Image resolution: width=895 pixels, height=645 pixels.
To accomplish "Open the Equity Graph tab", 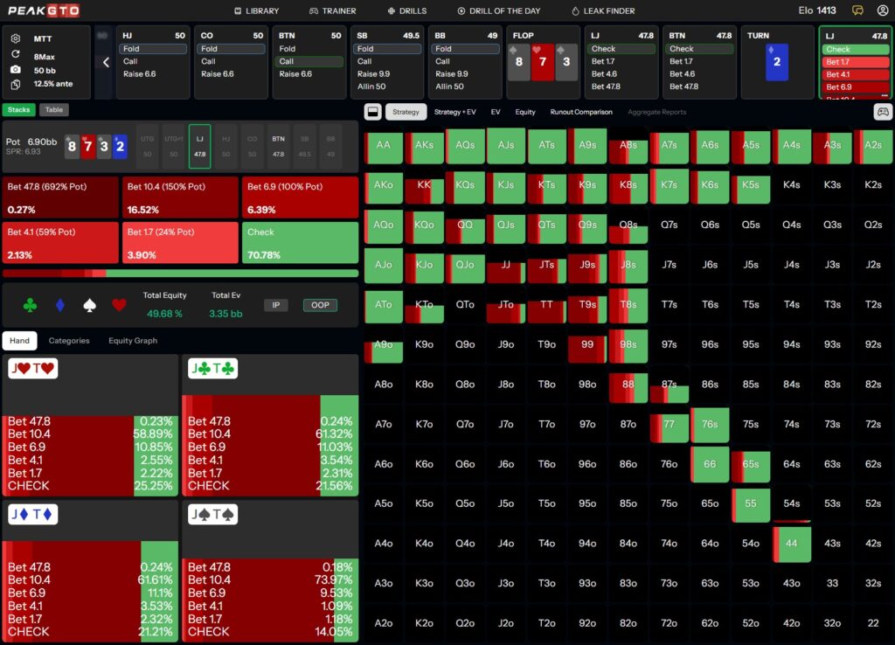I will 133,341.
